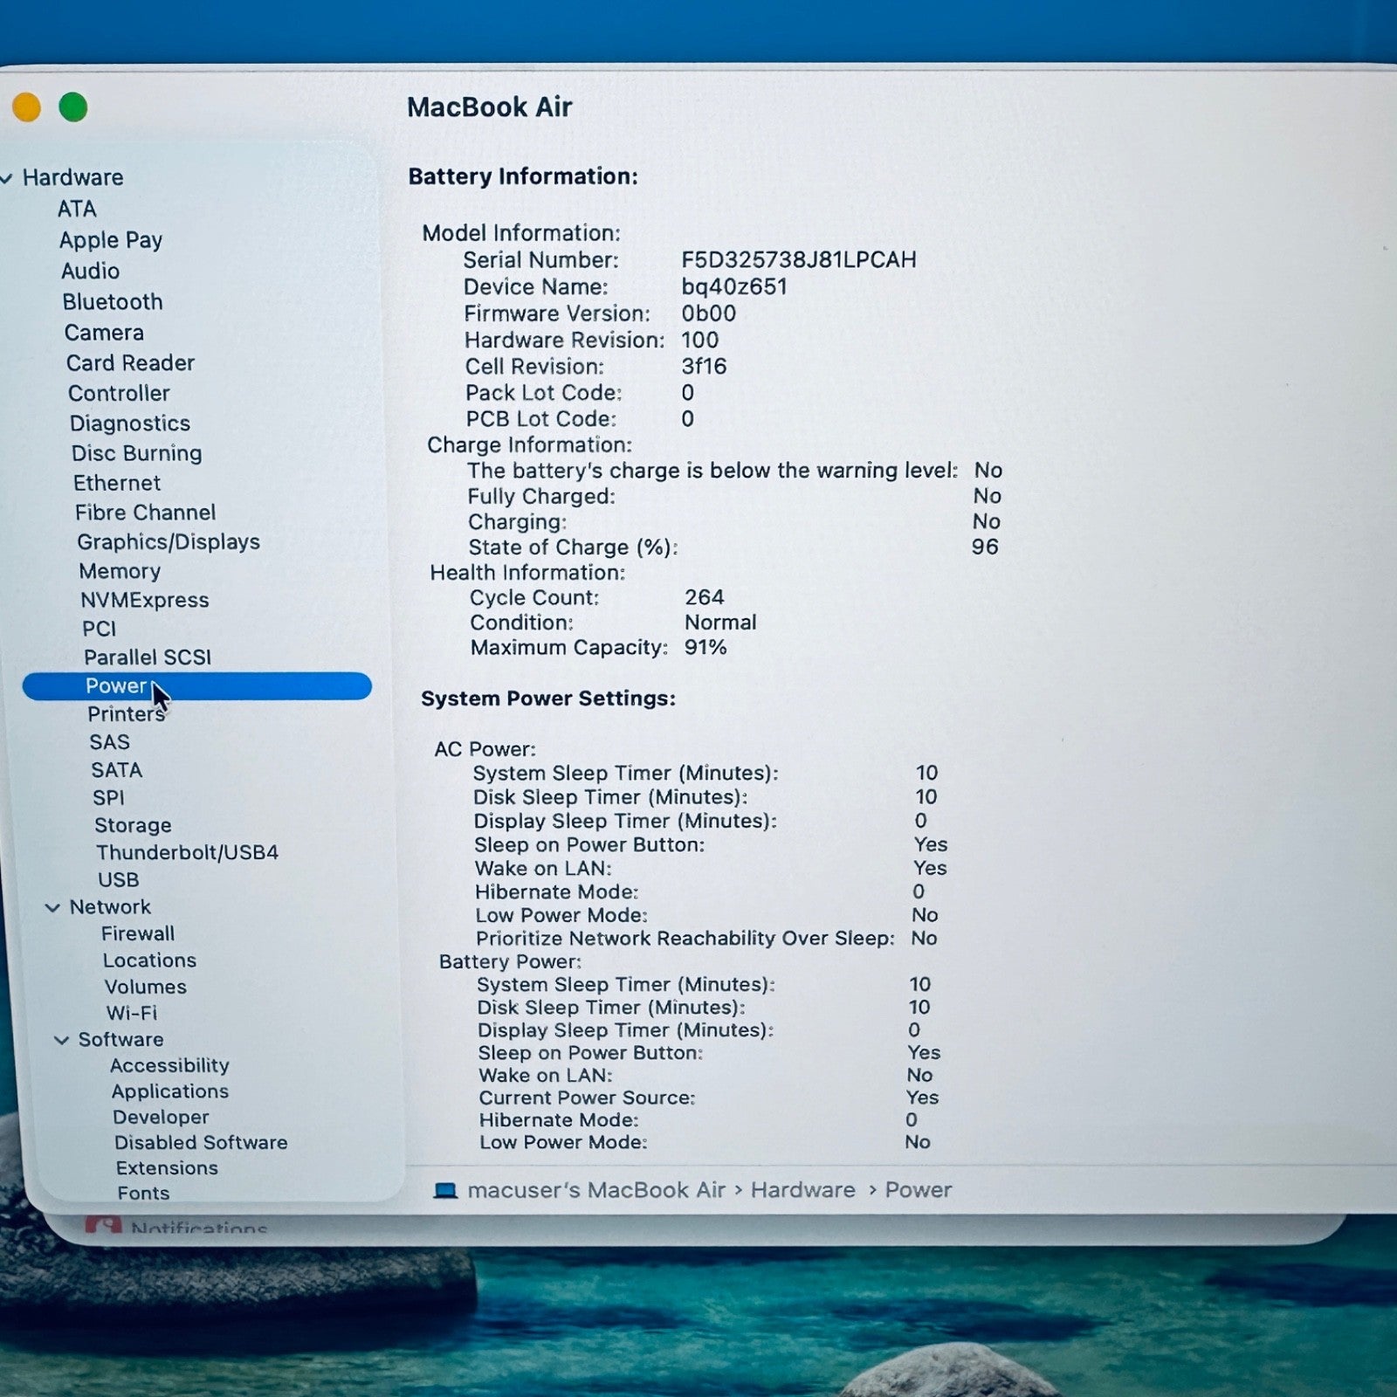Click the yellow minimize window button

coord(25,107)
